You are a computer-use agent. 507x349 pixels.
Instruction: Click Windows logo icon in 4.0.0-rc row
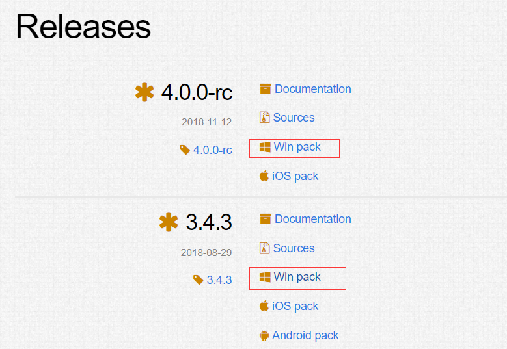click(265, 147)
